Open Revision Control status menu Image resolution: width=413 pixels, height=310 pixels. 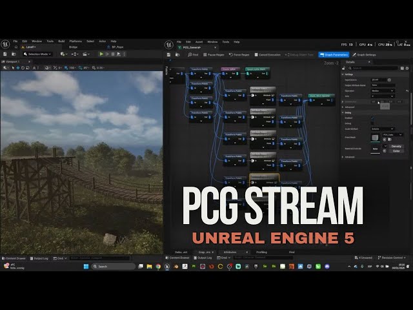pos(392,258)
